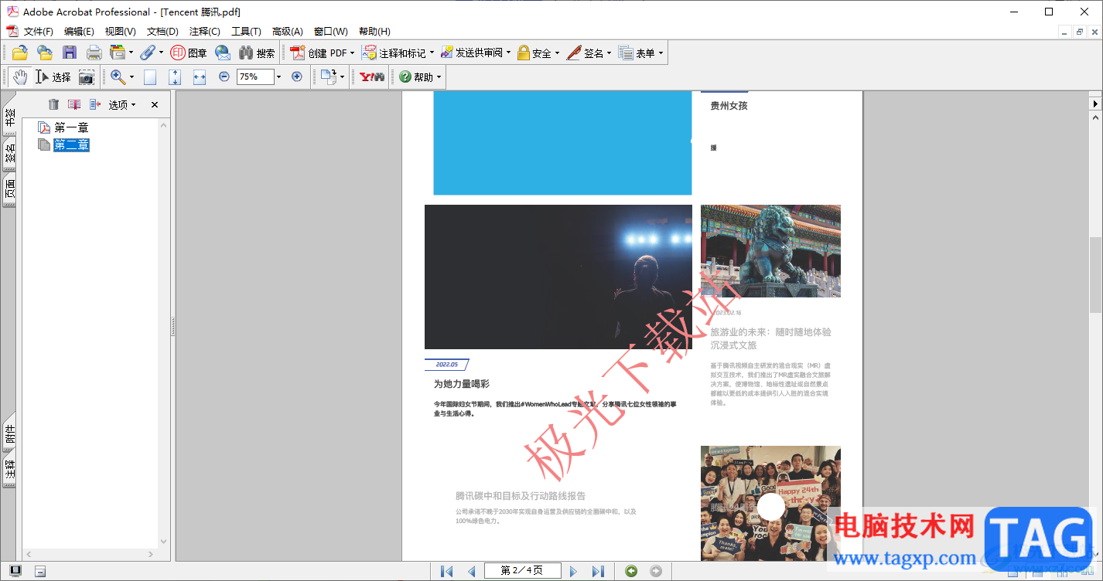Open 搜索 search with the binoculars
This screenshot has width=1103, height=581.
257,53
